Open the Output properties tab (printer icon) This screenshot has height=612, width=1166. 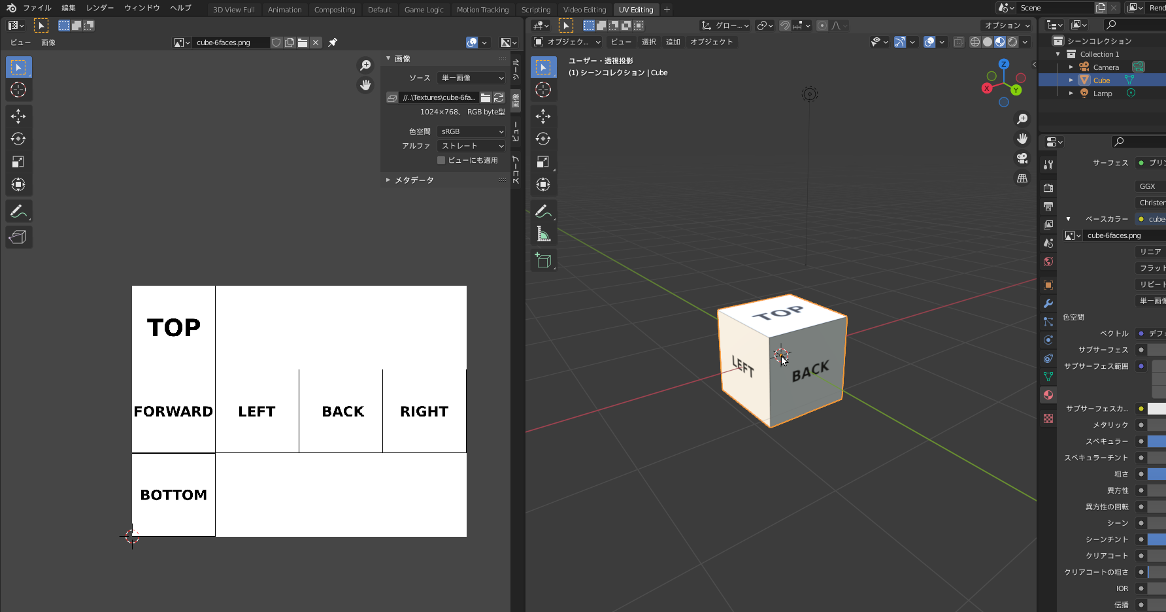tap(1048, 207)
